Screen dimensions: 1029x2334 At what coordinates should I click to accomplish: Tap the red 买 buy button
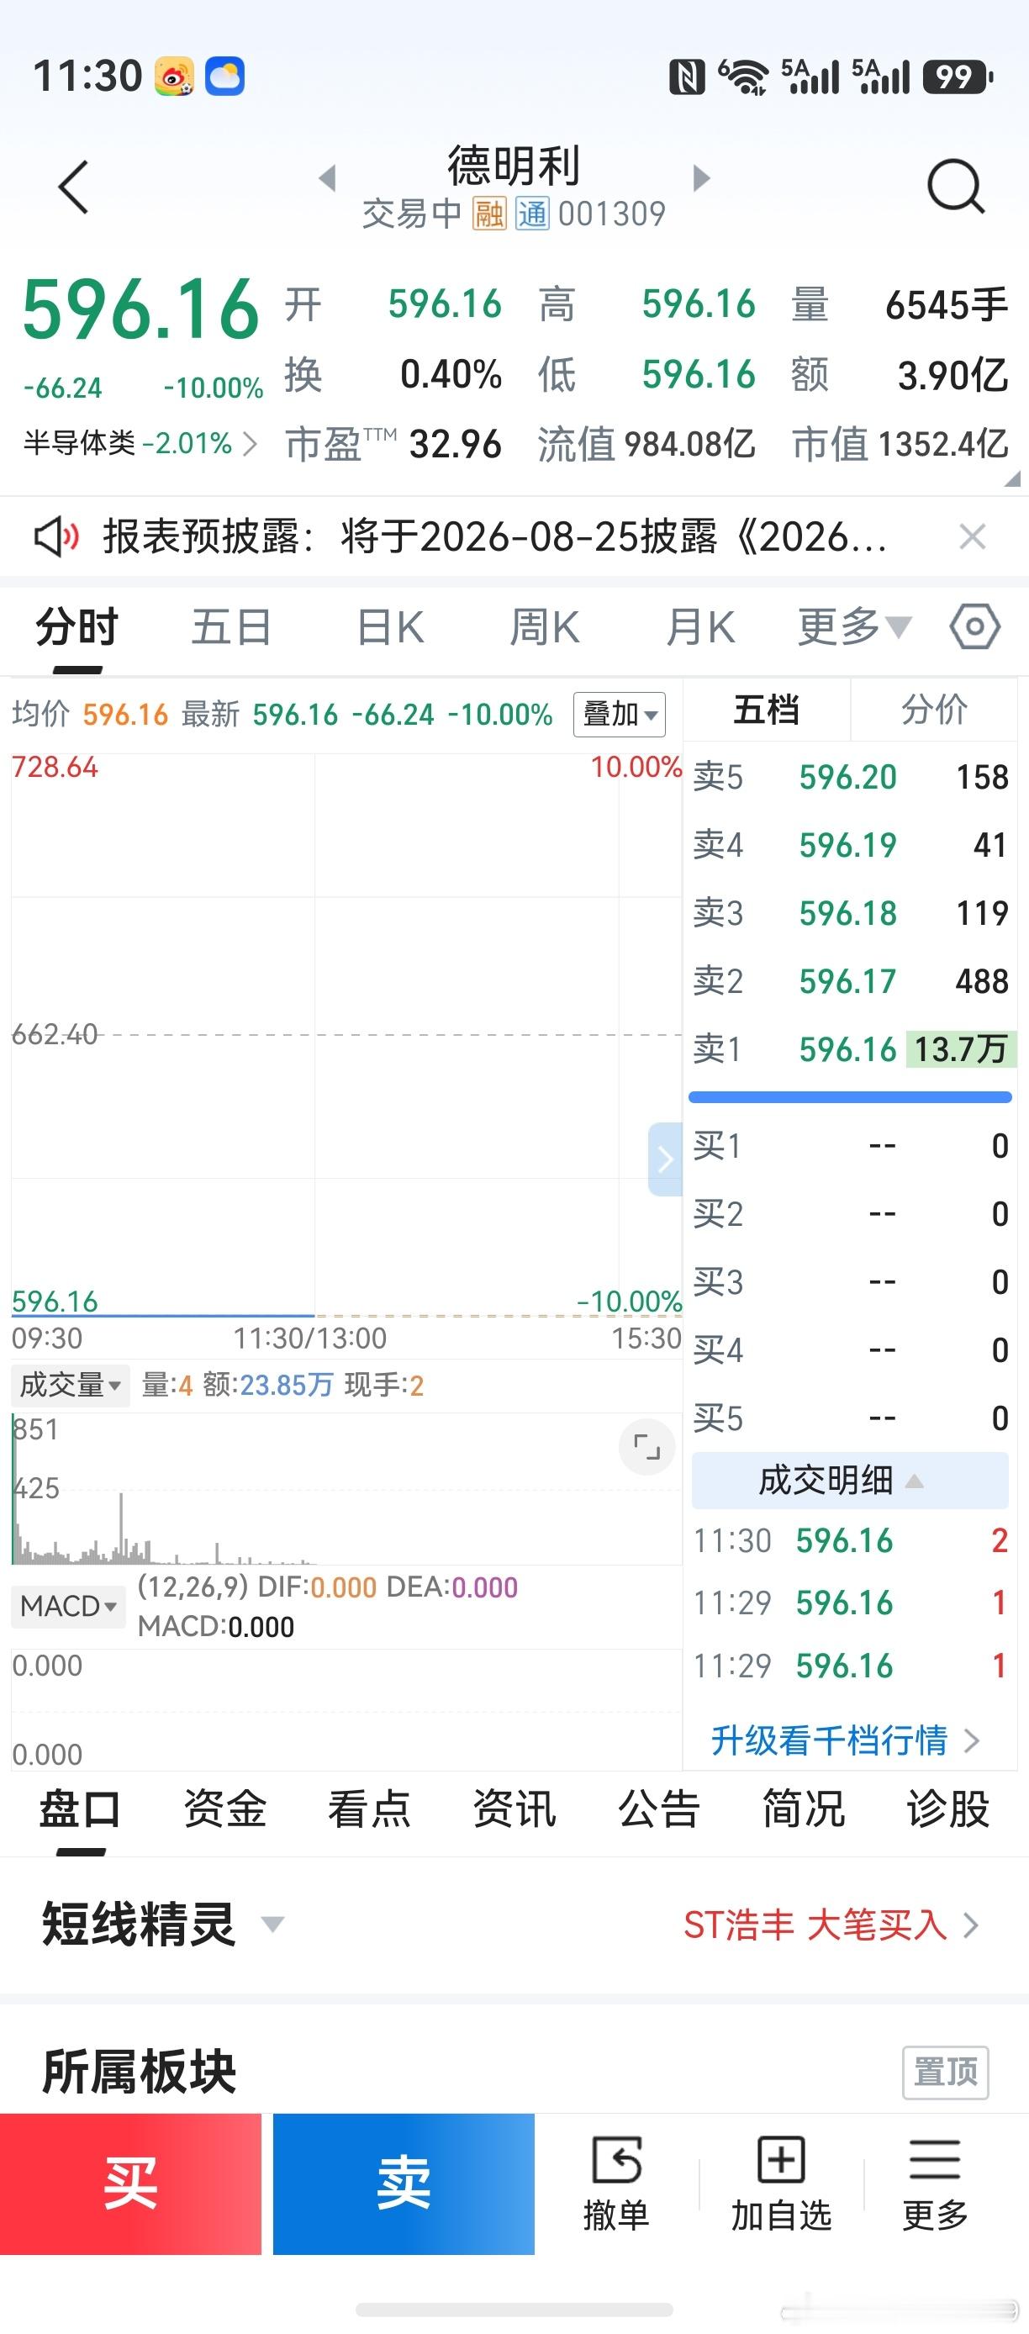point(130,2184)
